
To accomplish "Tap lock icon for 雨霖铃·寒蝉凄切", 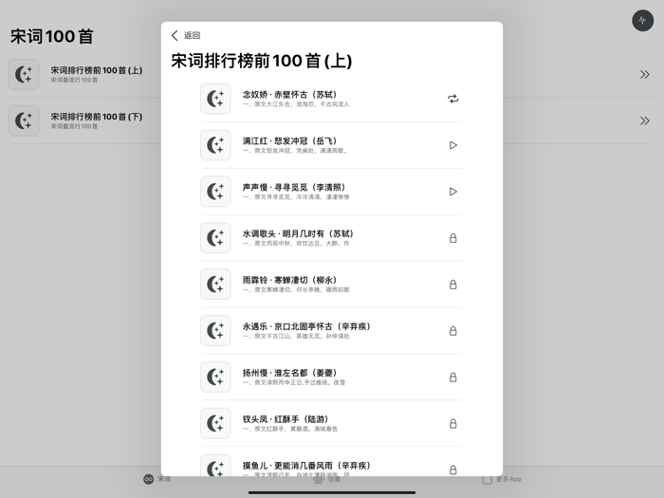I will 452,285.
